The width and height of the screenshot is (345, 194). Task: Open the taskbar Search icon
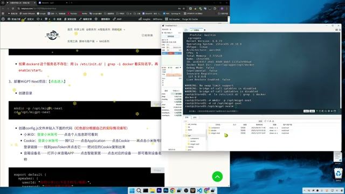[x=139, y=190]
